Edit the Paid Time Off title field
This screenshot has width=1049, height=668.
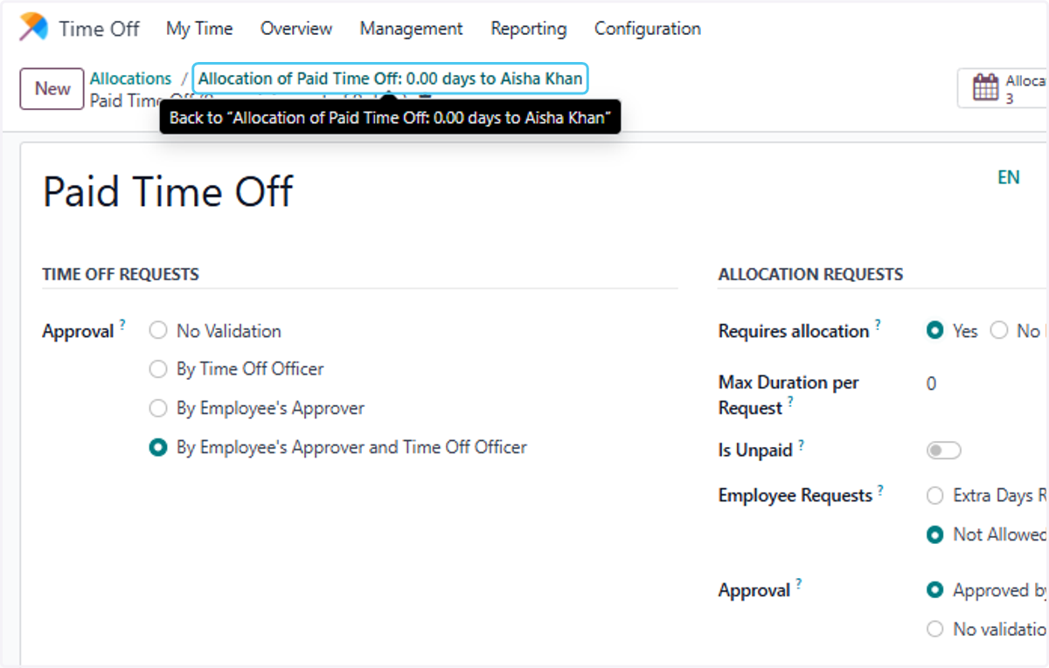click(x=168, y=192)
